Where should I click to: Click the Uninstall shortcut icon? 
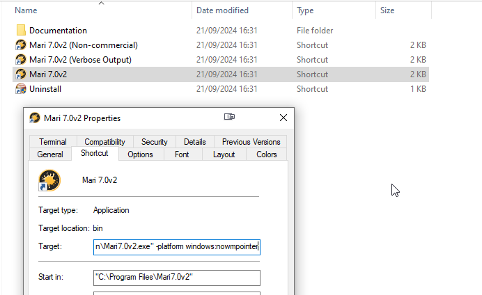coord(21,89)
